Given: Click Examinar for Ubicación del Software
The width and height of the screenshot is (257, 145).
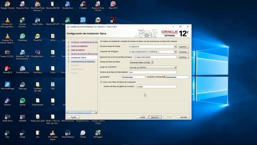Looking at the screenshot, I should coord(184,52).
